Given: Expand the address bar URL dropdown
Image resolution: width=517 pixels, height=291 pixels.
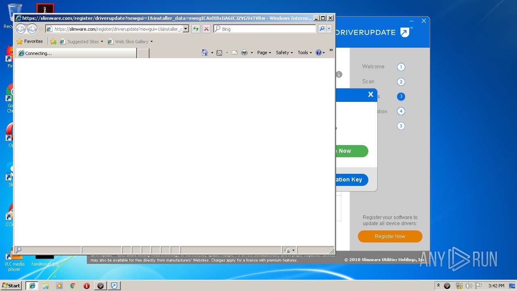Looking at the screenshot, I should tap(186, 29).
